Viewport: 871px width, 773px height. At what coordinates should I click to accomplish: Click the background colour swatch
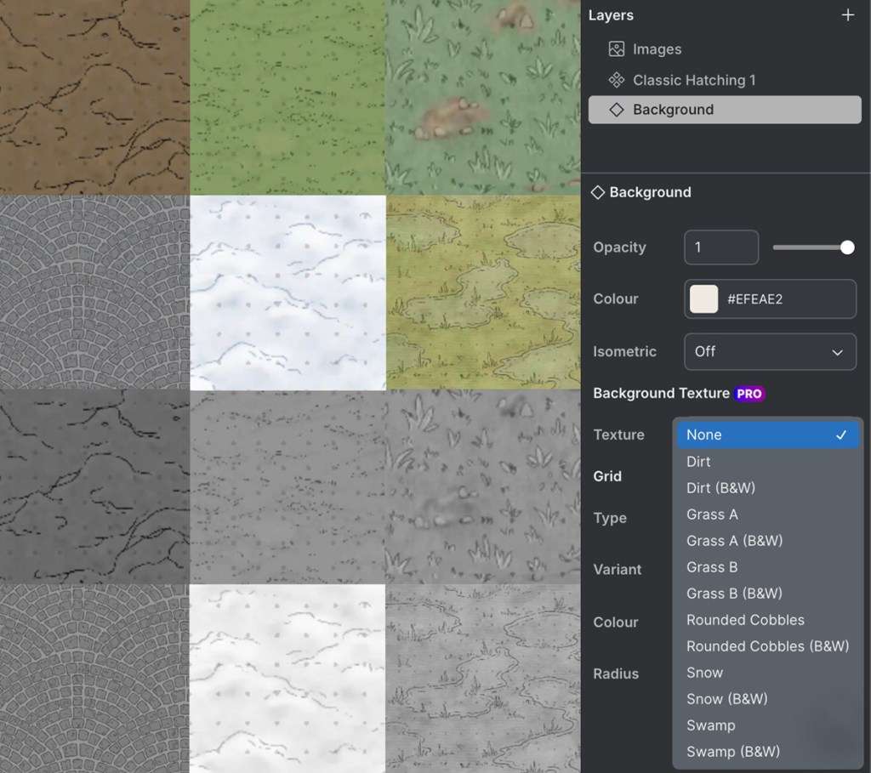click(704, 299)
